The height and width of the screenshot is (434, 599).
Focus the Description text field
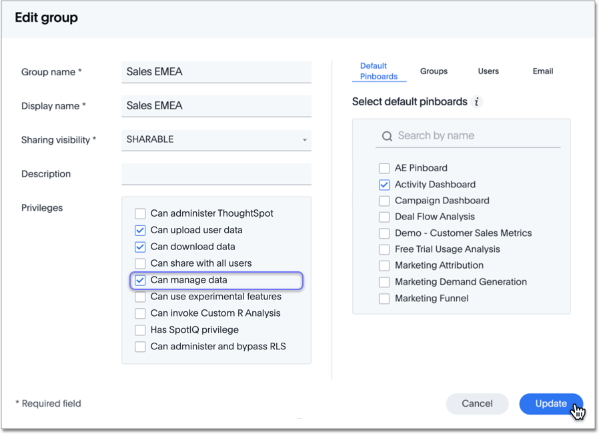pos(216,174)
